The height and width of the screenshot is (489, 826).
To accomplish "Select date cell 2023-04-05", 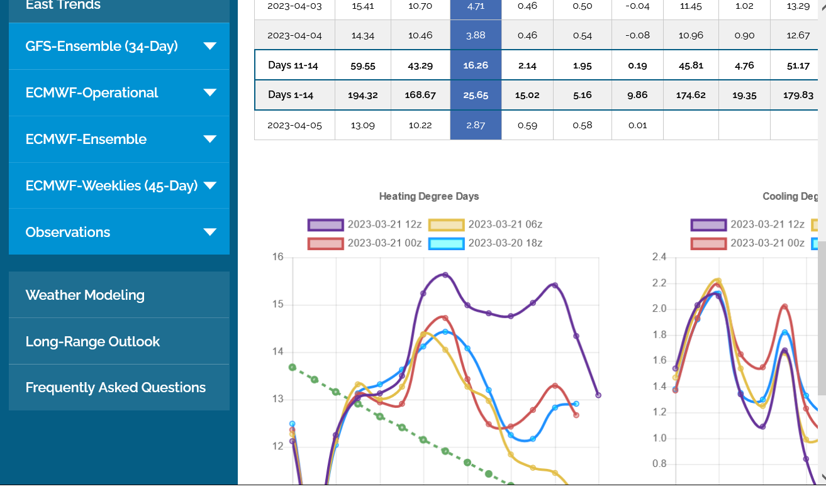I will pos(294,125).
